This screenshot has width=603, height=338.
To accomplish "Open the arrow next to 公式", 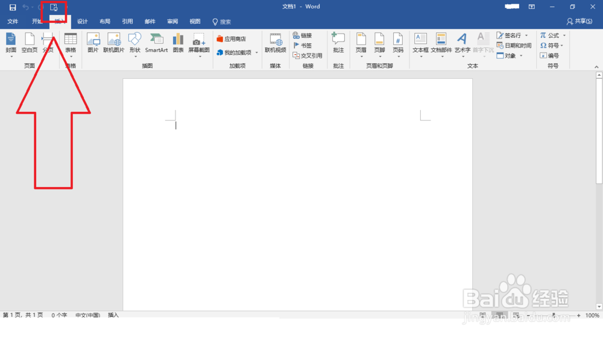I will coord(564,35).
